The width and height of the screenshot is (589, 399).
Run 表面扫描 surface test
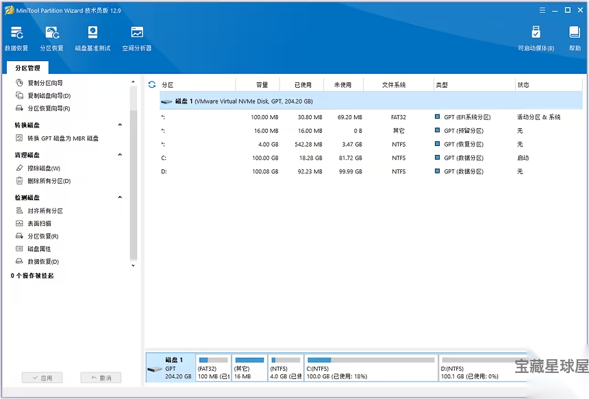coord(39,223)
